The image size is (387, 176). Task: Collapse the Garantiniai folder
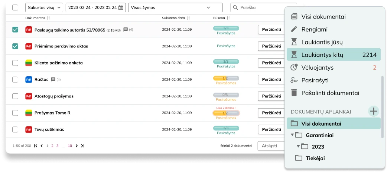pyautogui.click(x=292, y=135)
